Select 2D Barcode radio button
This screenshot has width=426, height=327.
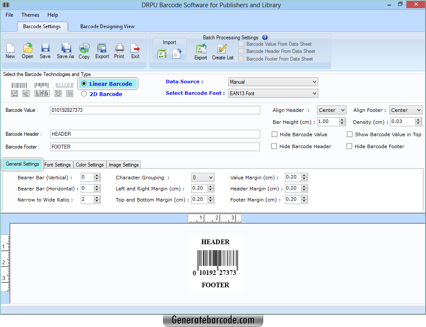point(84,94)
